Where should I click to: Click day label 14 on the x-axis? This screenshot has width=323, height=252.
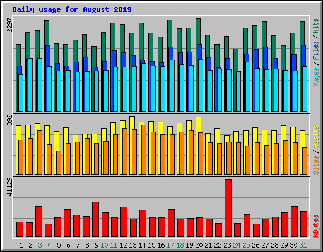click(x=142, y=245)
